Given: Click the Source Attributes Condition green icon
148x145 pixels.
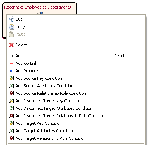Looking at the screenshot, I should pos(11,86).
